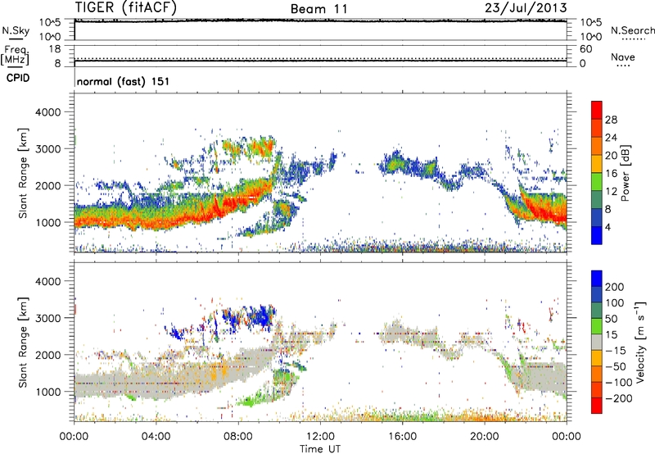Click the '00:00' label ending the time axis
The height and width of the screenshot is (454, 655).
[567, 437]
